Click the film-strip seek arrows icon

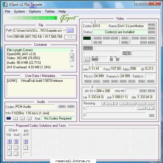[126, 53]
